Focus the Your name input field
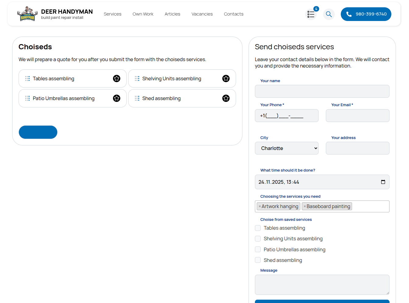This screenshot has width=409, height=303. tap(322, 91)
